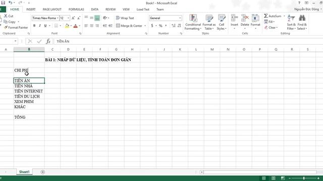The image size is (323, 181).
Task: Open the Format Painter tool
Action: [x=16, y=28]
